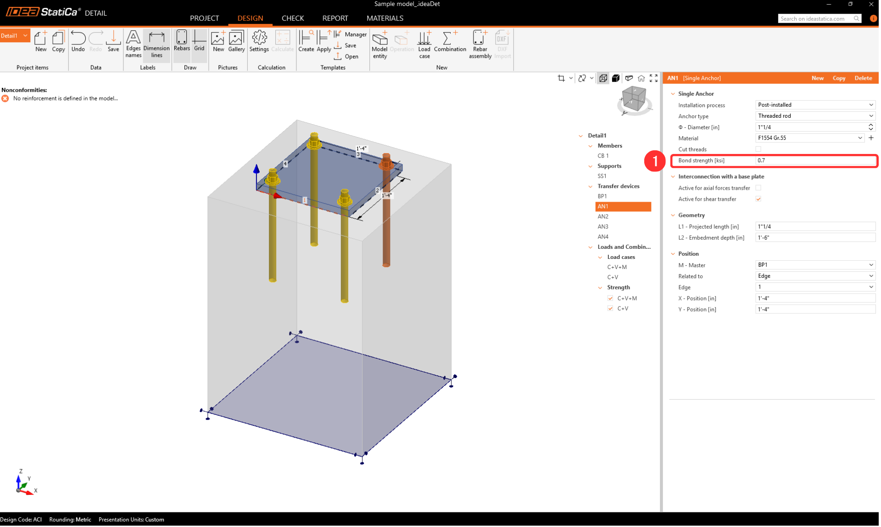Screen dimensions: 881x527
Task: Click the Model entity icon
Action: (379, 44)
